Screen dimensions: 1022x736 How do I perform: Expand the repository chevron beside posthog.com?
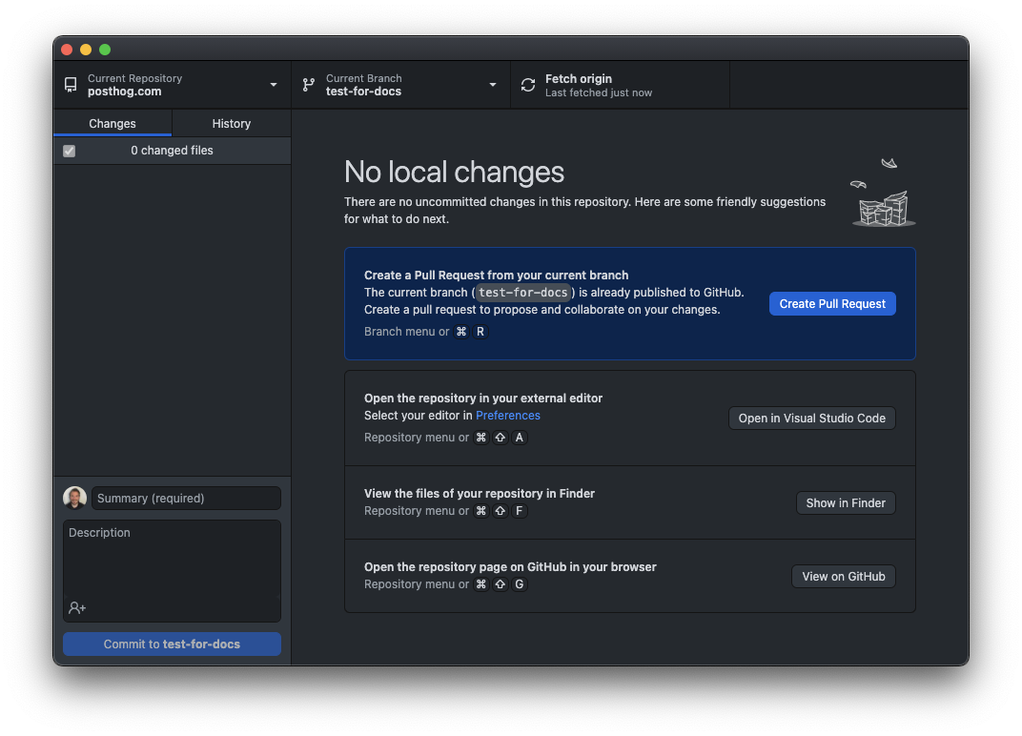273,84
